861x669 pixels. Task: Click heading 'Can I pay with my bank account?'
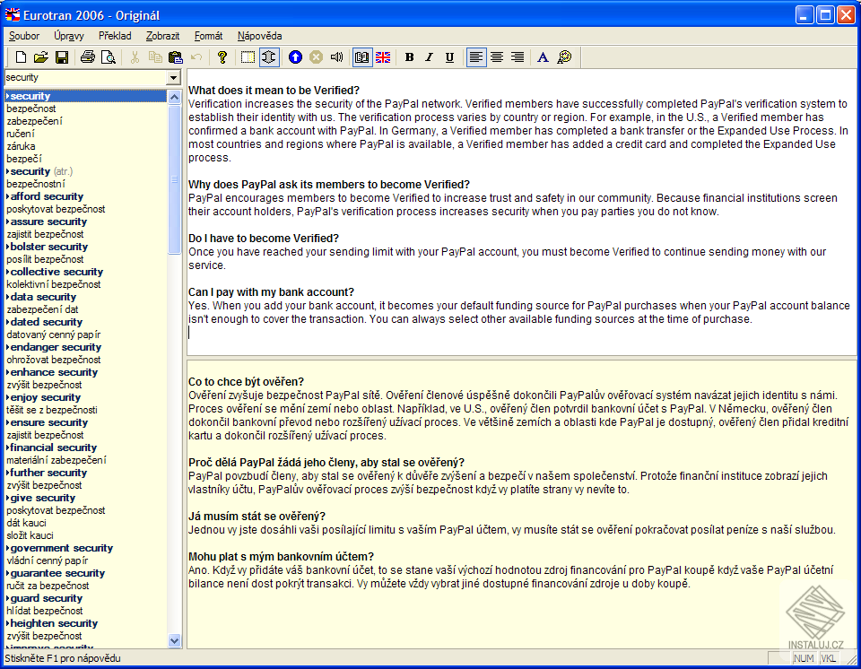pos(271,292)
